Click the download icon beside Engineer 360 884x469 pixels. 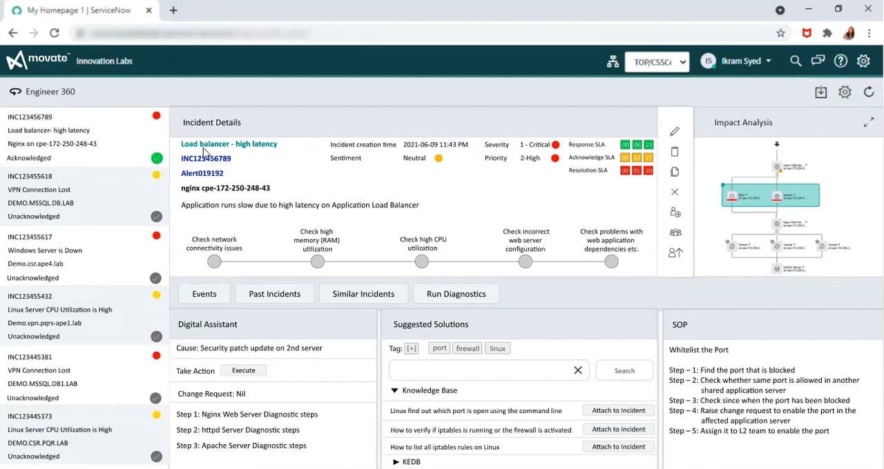tap(820, 92)
